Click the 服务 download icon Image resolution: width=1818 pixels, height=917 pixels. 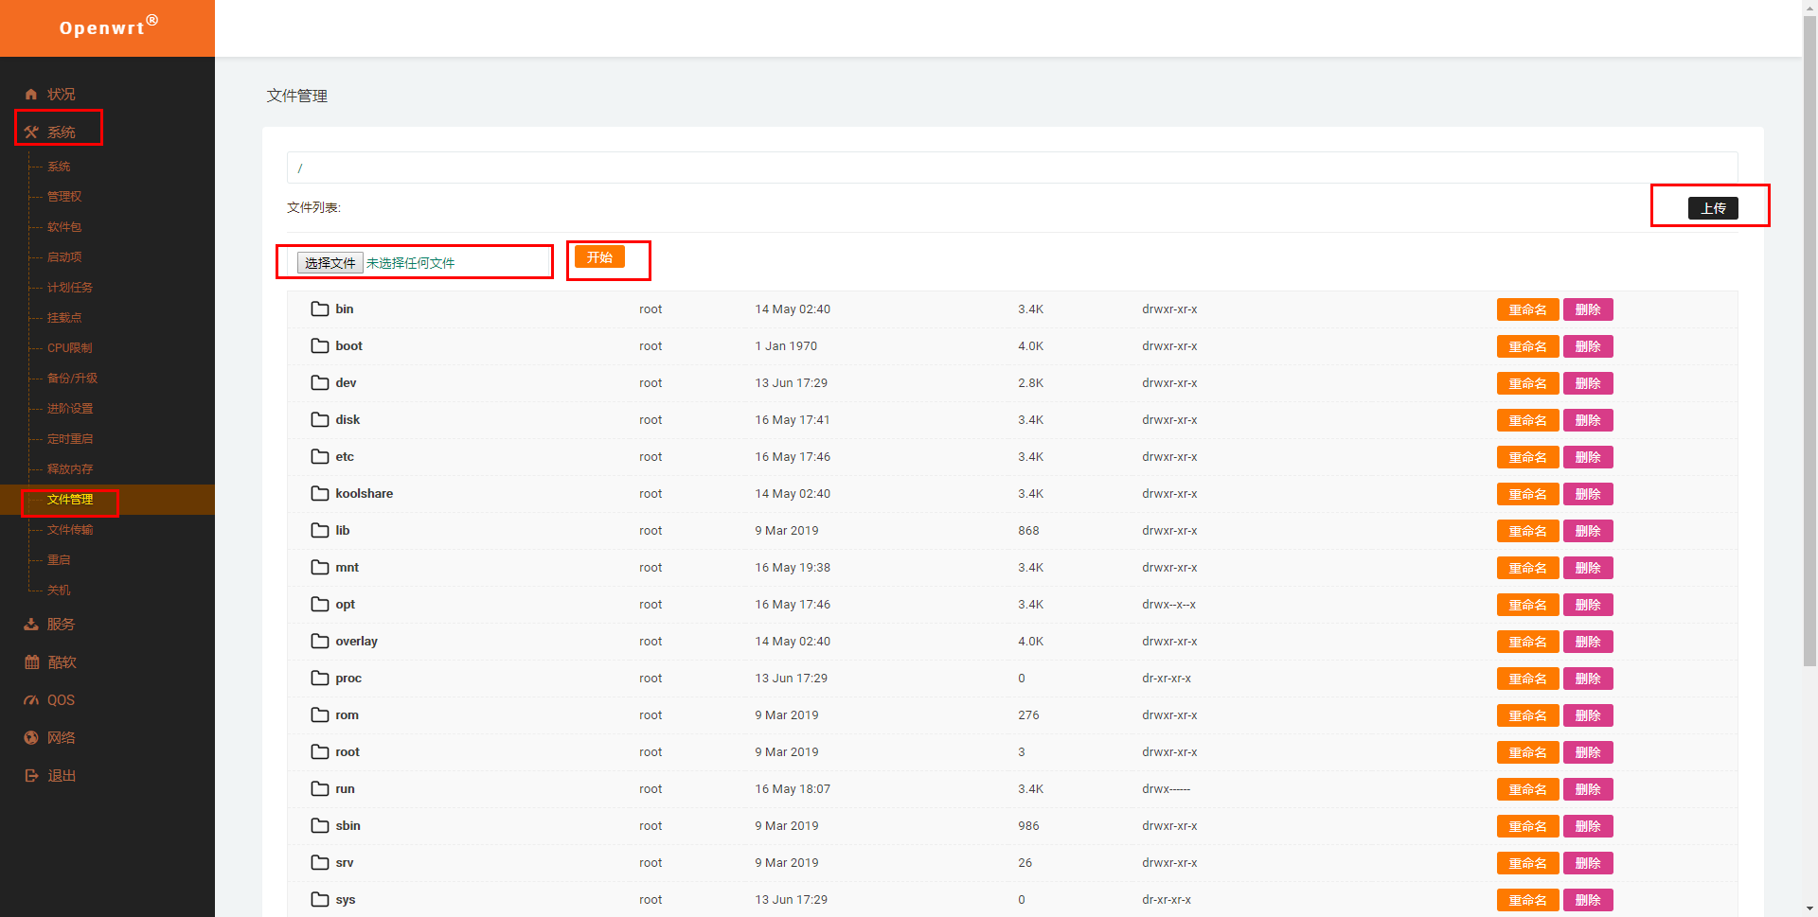[x=31, y=625]
